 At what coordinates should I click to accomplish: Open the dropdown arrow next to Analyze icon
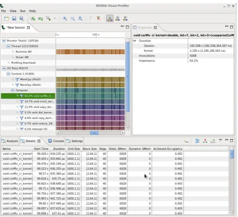(55, 18)
